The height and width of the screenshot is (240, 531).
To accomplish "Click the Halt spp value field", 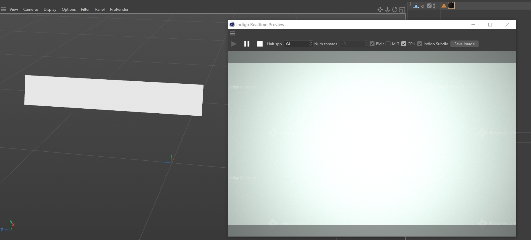I will (296, 44).
